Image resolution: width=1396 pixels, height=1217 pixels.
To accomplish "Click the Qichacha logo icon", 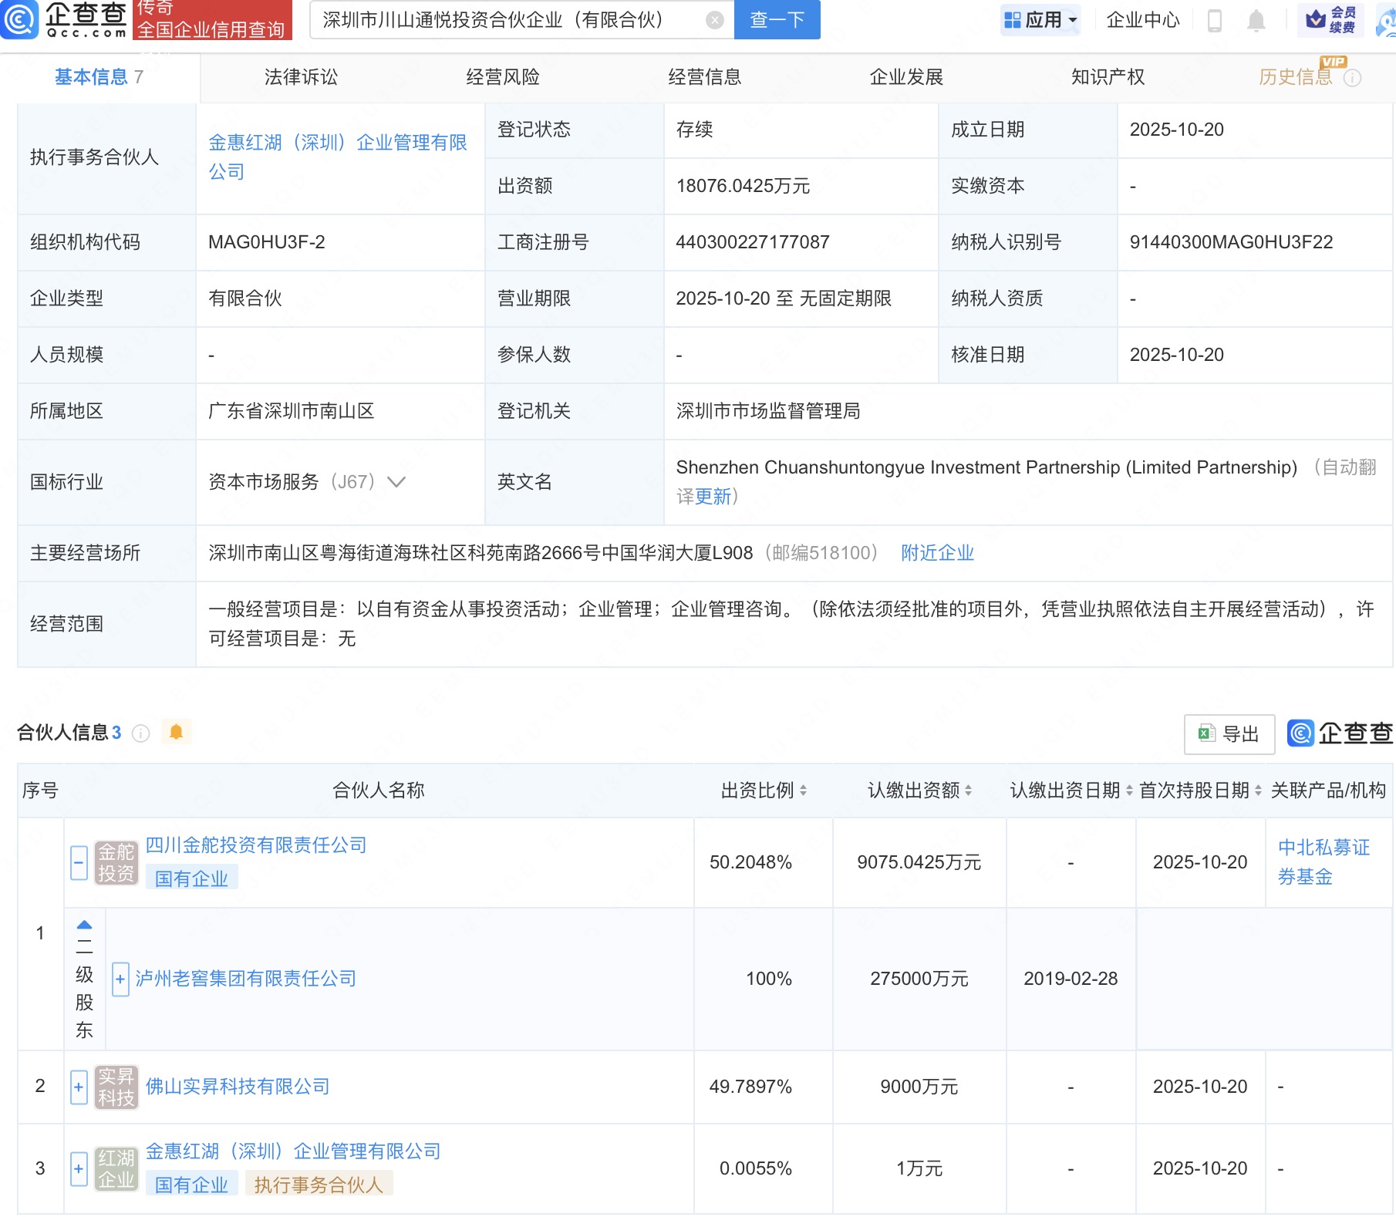I will [x=19, y=19].
